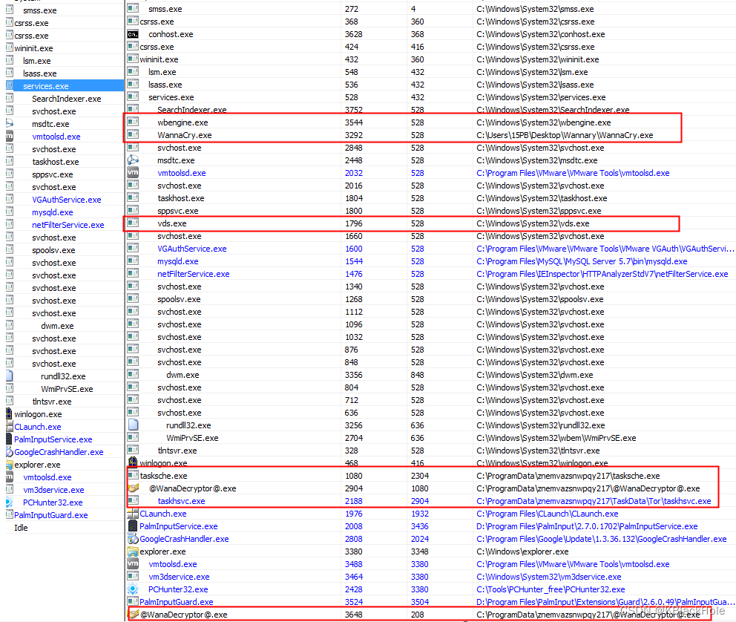Image resolution: width=736 pixels, height=622 pixels.
Task: Click the HTTPAnalyzerStdV7\netFilterService.exe path
Action: click(602, 274)
